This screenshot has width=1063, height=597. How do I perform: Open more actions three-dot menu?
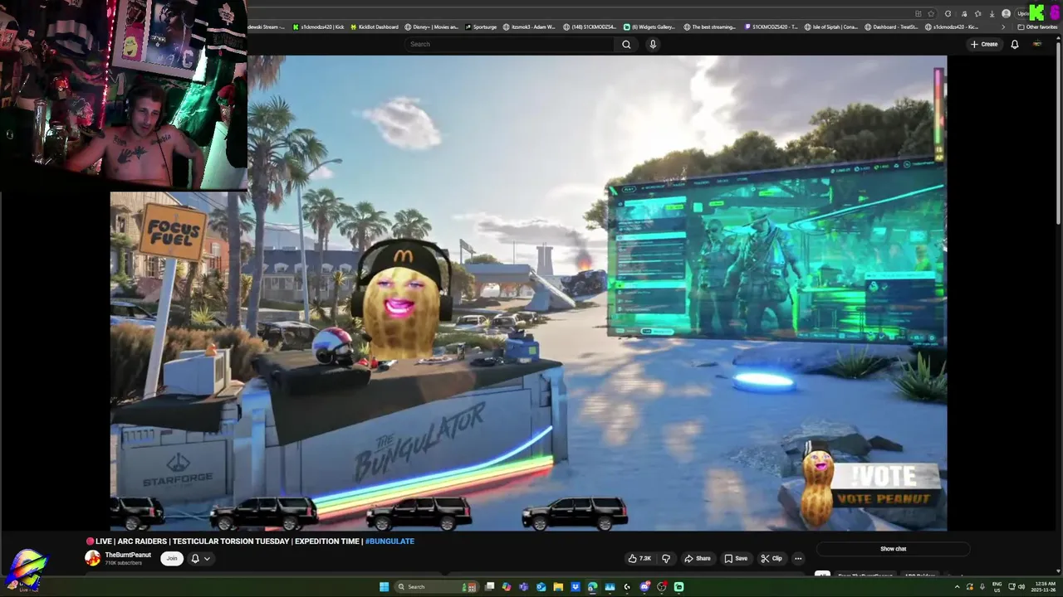798,558
